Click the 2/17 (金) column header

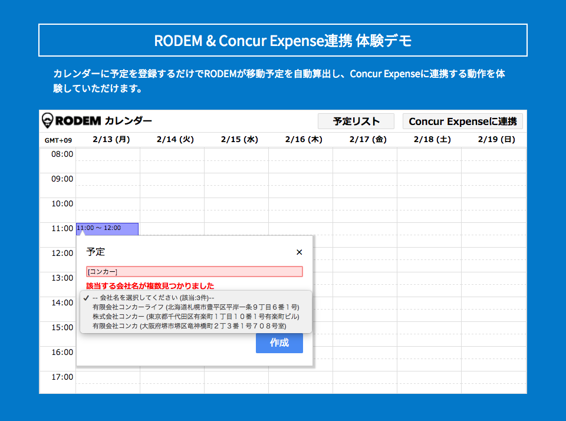pos(368,139)
